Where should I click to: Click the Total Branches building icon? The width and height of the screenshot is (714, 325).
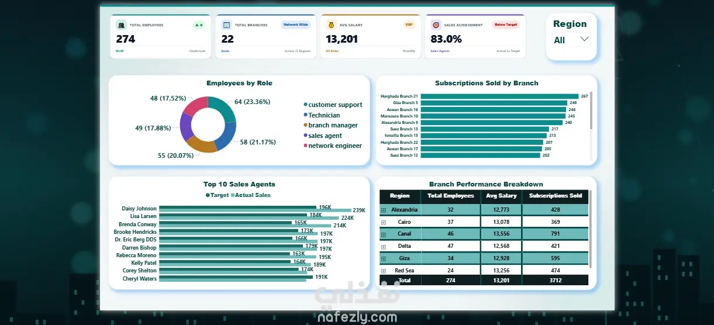226,25
